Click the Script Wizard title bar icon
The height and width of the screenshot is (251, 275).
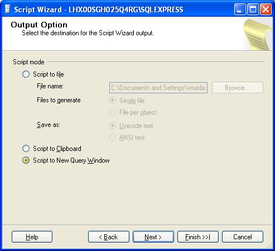(7, 9)
